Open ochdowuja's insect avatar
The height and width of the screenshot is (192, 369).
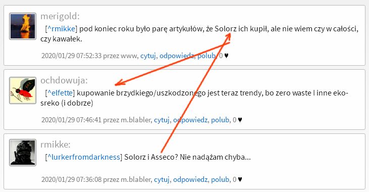tap(23, 90)
